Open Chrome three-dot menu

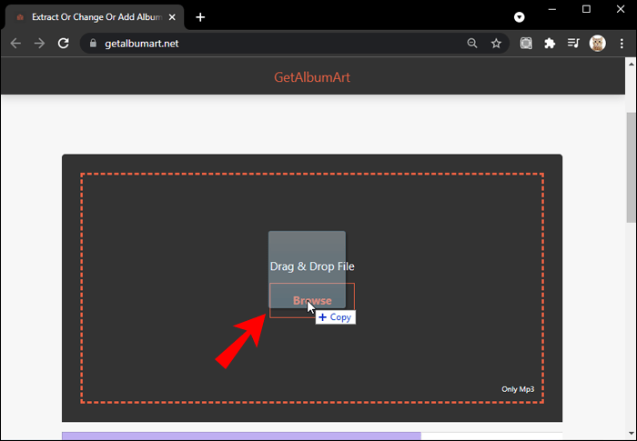point(622,44)
